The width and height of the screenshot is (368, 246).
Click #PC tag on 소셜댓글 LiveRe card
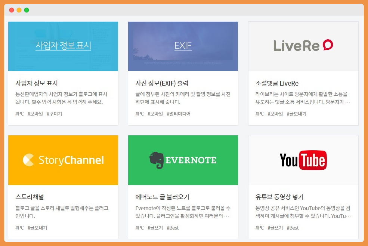pyautogui.click(x=260, y=114)
